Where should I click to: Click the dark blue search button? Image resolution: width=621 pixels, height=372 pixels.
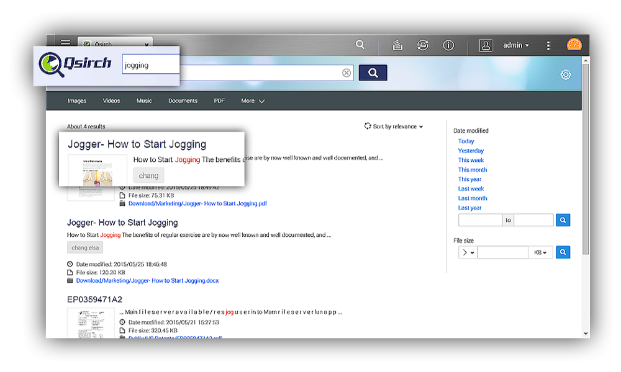(373, 73)
